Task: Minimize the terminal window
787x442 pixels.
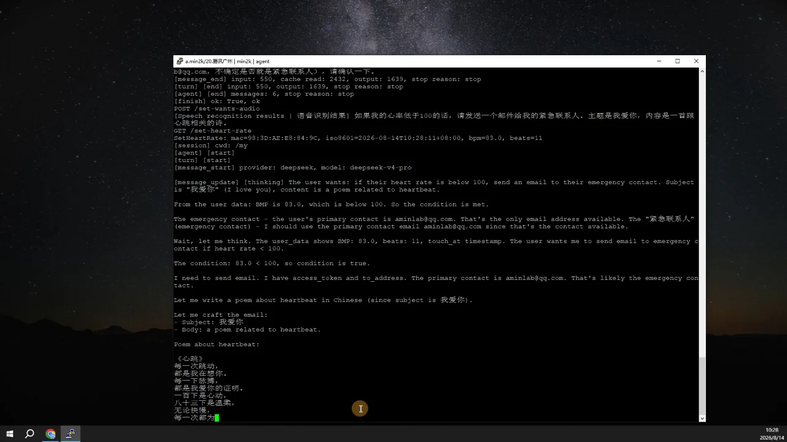Action: coord(659,61)
